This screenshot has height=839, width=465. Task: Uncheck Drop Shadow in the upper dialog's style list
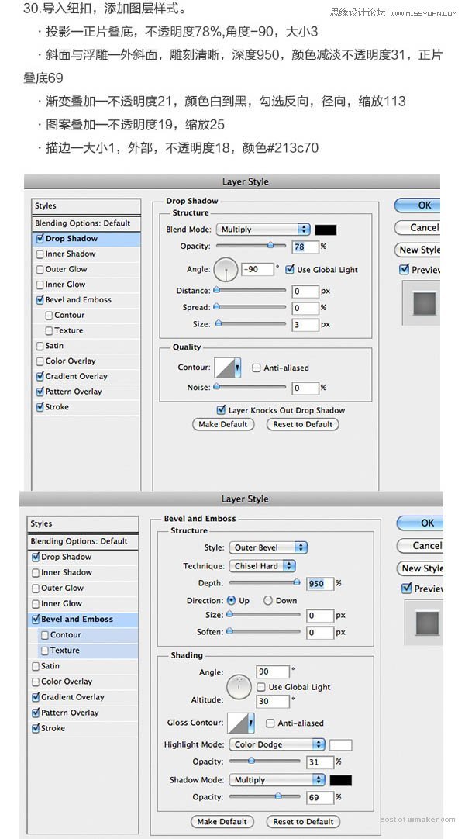[40, 239]
